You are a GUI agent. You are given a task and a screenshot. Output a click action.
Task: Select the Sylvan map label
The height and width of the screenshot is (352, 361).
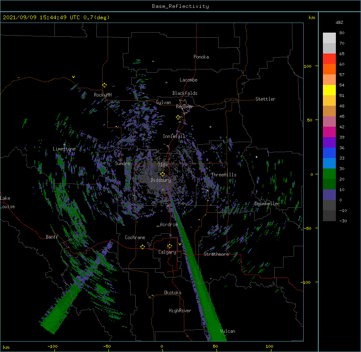pos(163,102)
